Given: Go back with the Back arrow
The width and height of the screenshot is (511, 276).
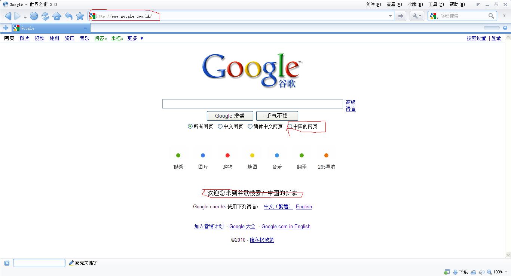Looking at the screenshot, I should tap(7, 16).
